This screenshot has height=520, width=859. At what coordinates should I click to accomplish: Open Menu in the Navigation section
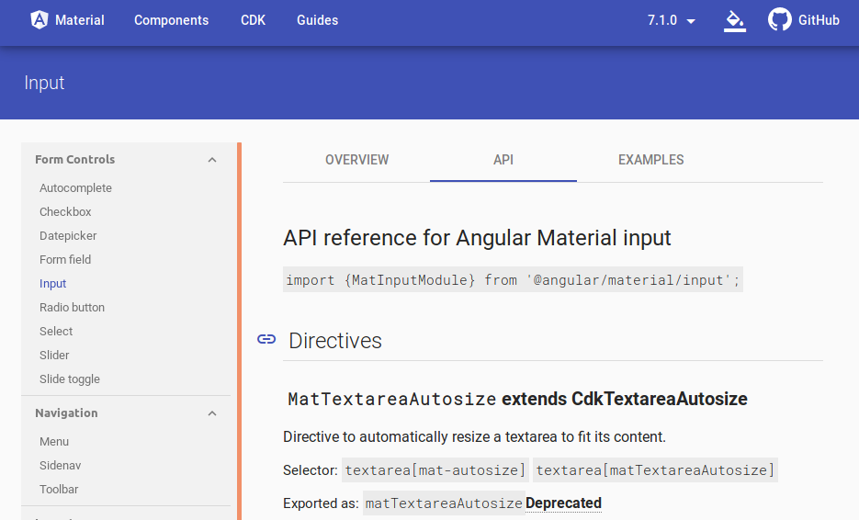click(x=54, y=442)
